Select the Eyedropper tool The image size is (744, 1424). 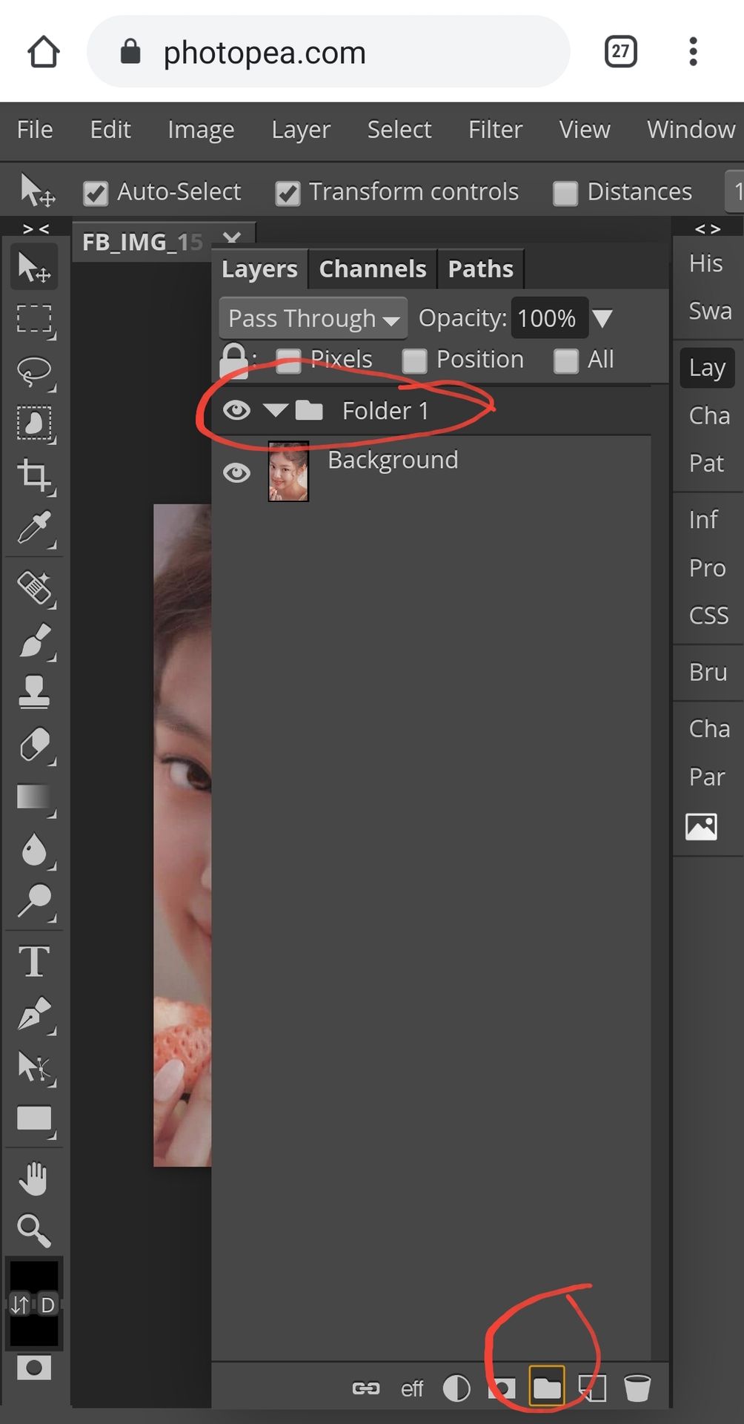pos(34,528)
